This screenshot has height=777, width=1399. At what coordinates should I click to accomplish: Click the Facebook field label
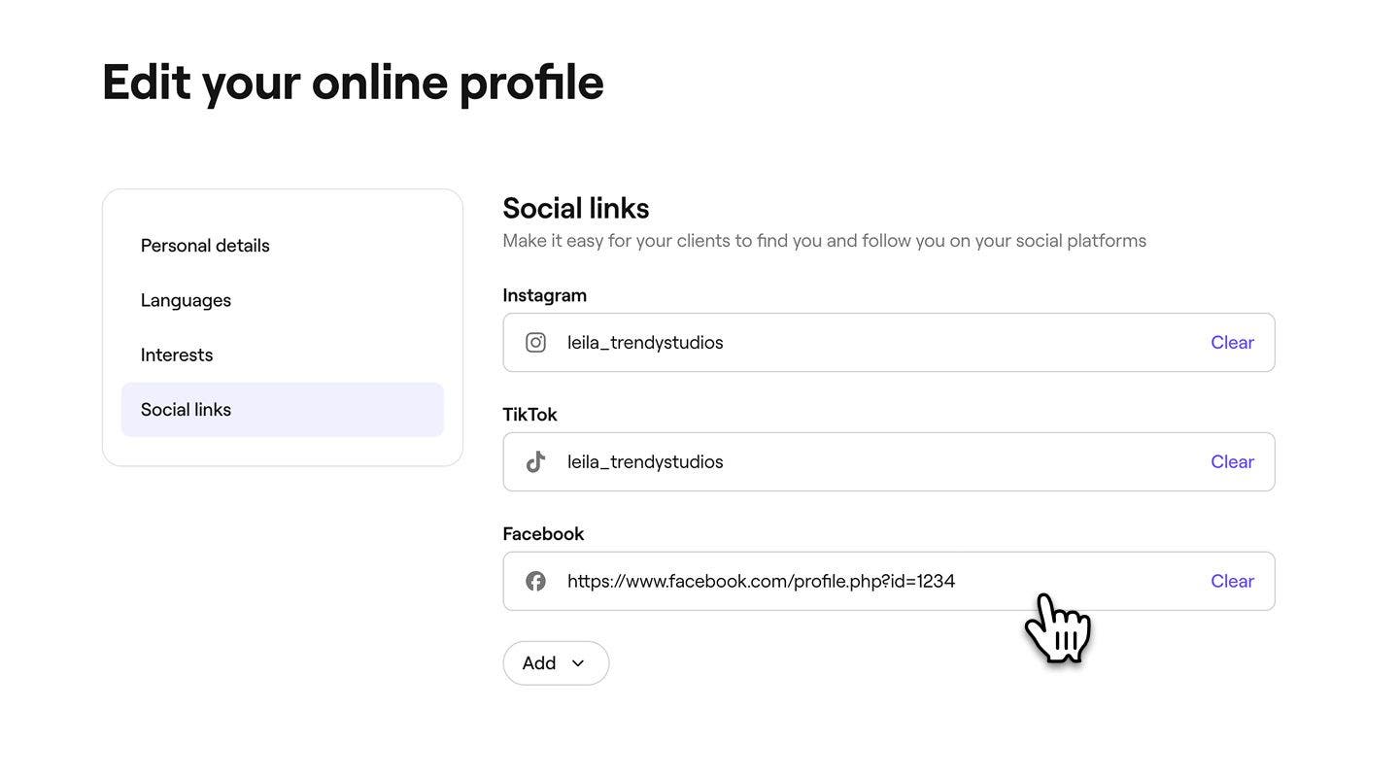pos(543,534)
